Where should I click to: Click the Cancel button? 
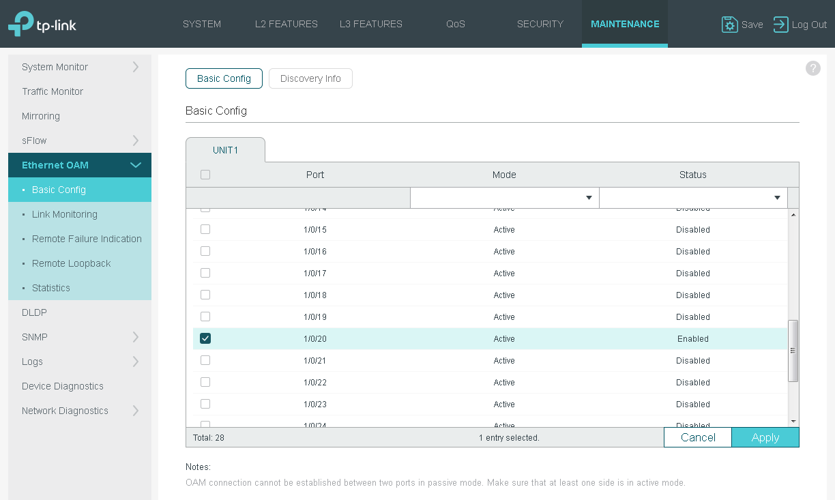[698, 437]
